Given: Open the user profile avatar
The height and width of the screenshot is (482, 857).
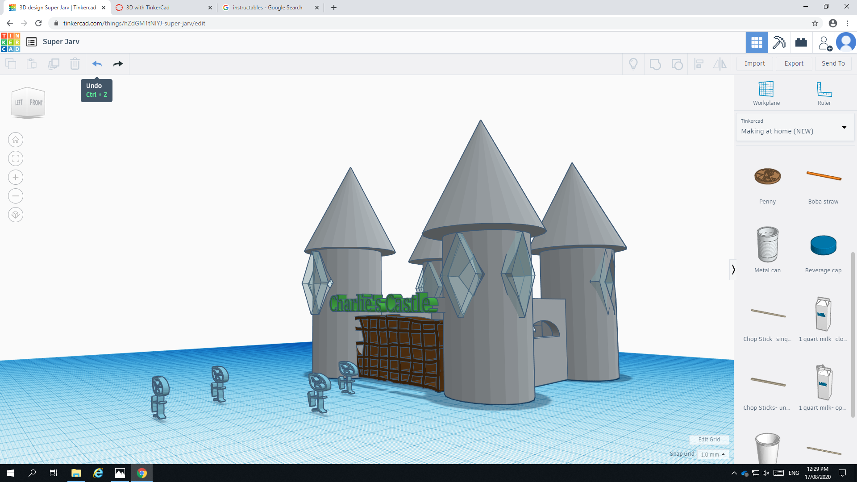Looking at the screenshot, I should tap(846, 42).
